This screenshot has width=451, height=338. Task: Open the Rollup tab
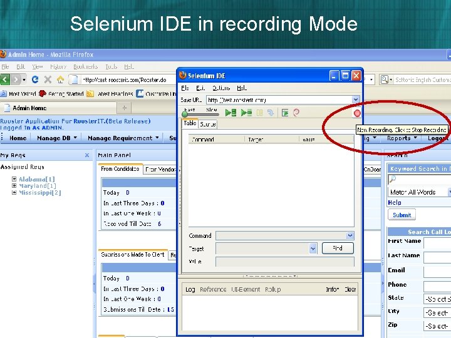coord(272,289)
